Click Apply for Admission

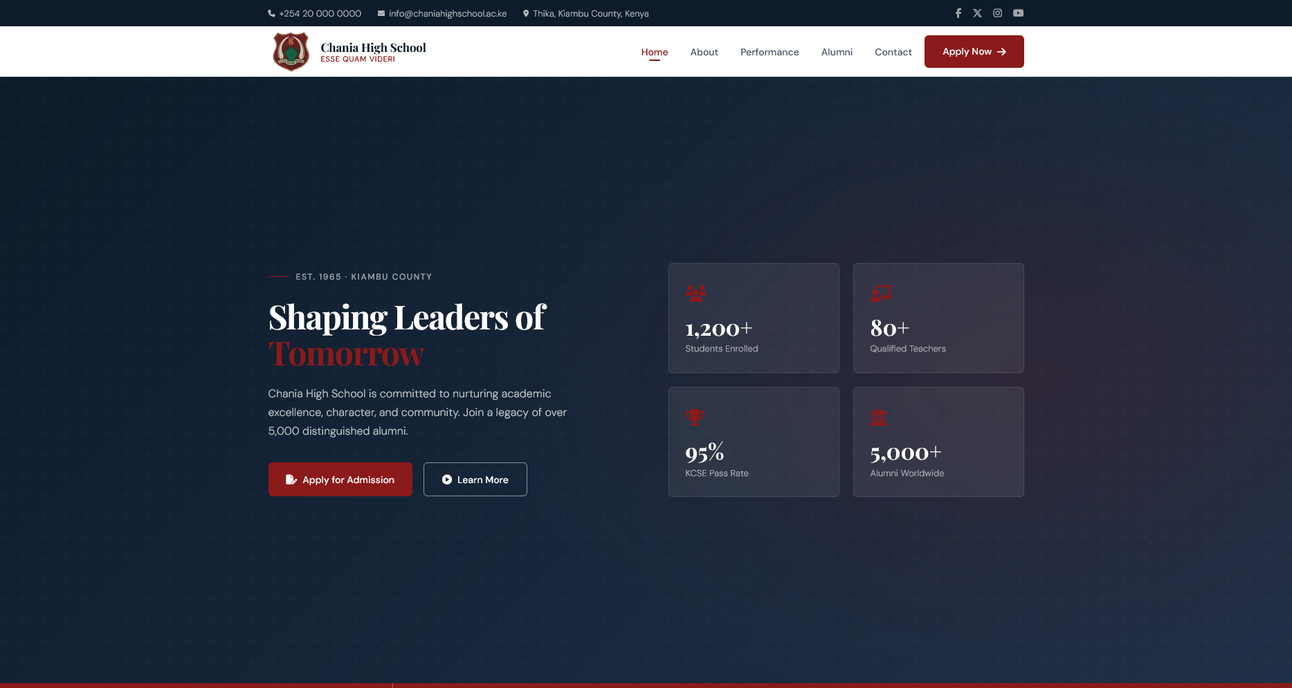pyautogui.click(x=340, y=479)
